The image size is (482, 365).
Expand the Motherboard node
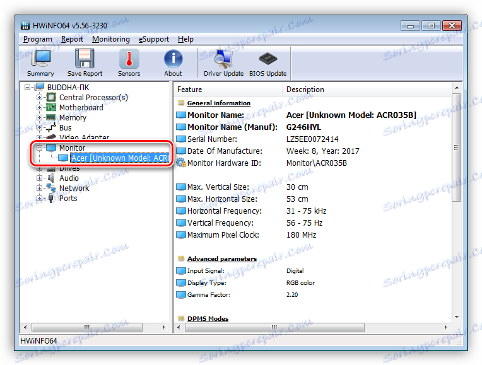pyautogui.click(x=39, y=108)
